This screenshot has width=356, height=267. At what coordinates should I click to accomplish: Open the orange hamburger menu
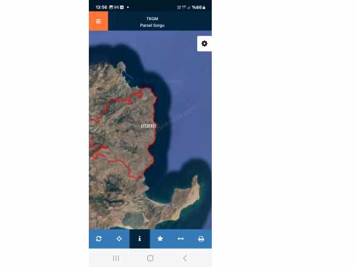tap(99, 21)
